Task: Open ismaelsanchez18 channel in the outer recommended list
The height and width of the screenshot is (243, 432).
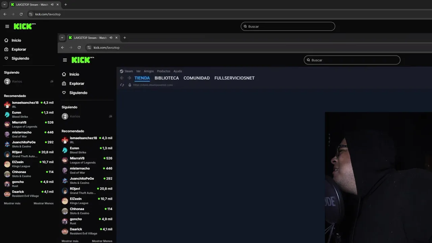Action: coord(29,104)
